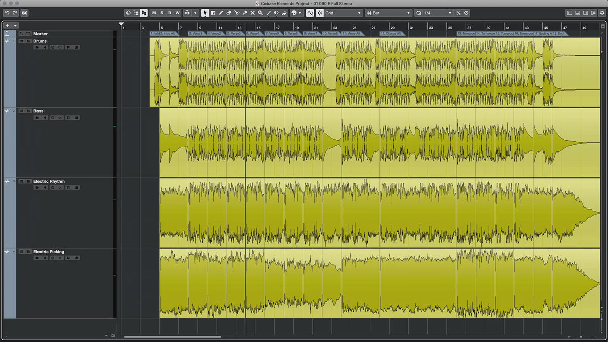Pick the Glue tool

tap(245, 13)
